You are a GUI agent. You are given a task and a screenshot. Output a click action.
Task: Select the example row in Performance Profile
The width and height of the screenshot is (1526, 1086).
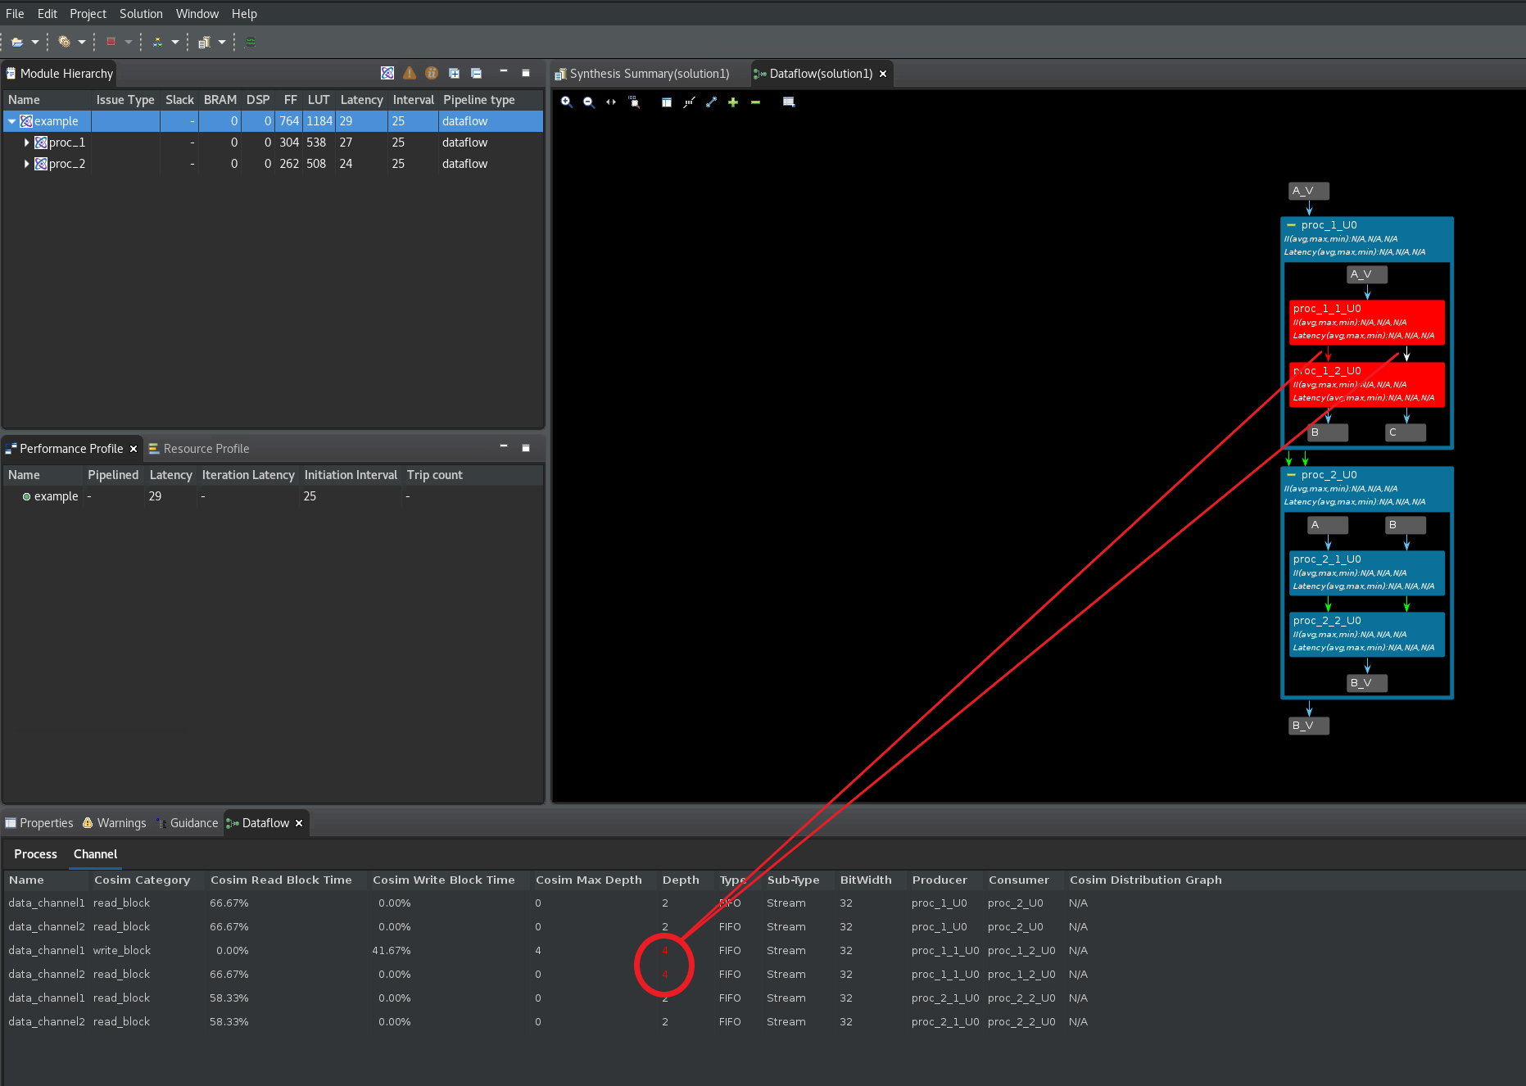tap(273, 496)
